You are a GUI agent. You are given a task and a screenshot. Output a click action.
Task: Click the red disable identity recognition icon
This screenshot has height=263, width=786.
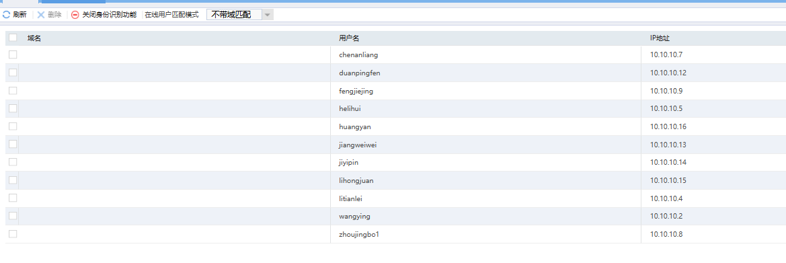click(75, 15)
